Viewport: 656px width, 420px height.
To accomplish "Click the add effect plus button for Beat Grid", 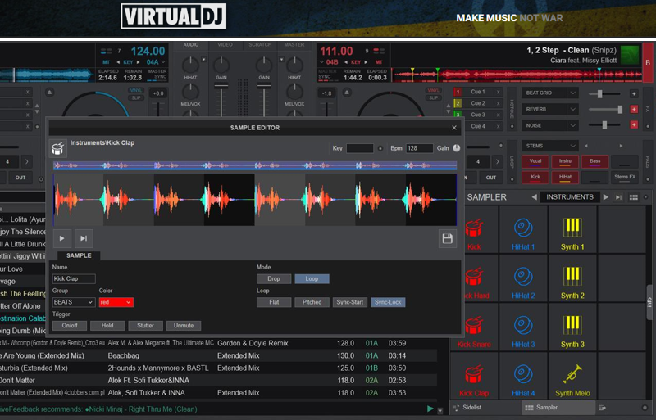I will 634,93.
